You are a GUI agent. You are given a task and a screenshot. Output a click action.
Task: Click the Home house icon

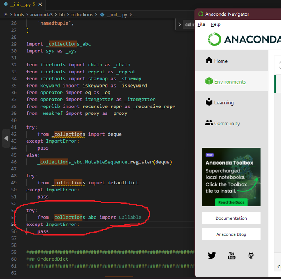coord(209,60)
